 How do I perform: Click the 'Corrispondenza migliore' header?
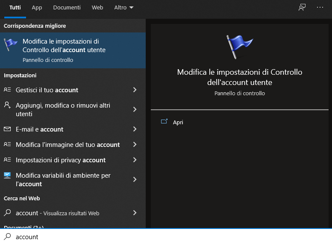[x=35, y=26]
